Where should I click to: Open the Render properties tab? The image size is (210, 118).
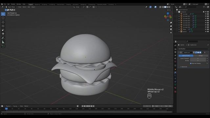coord(175,49)
